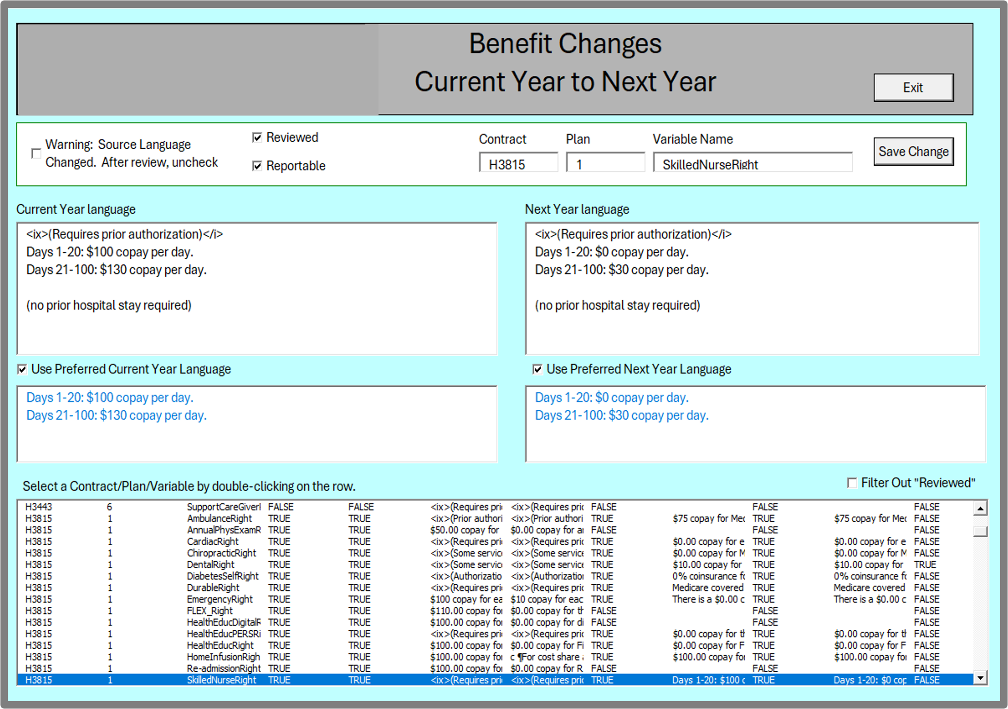
Task: Click inside the preferred Next Year language box
Action: coord(755,424)
